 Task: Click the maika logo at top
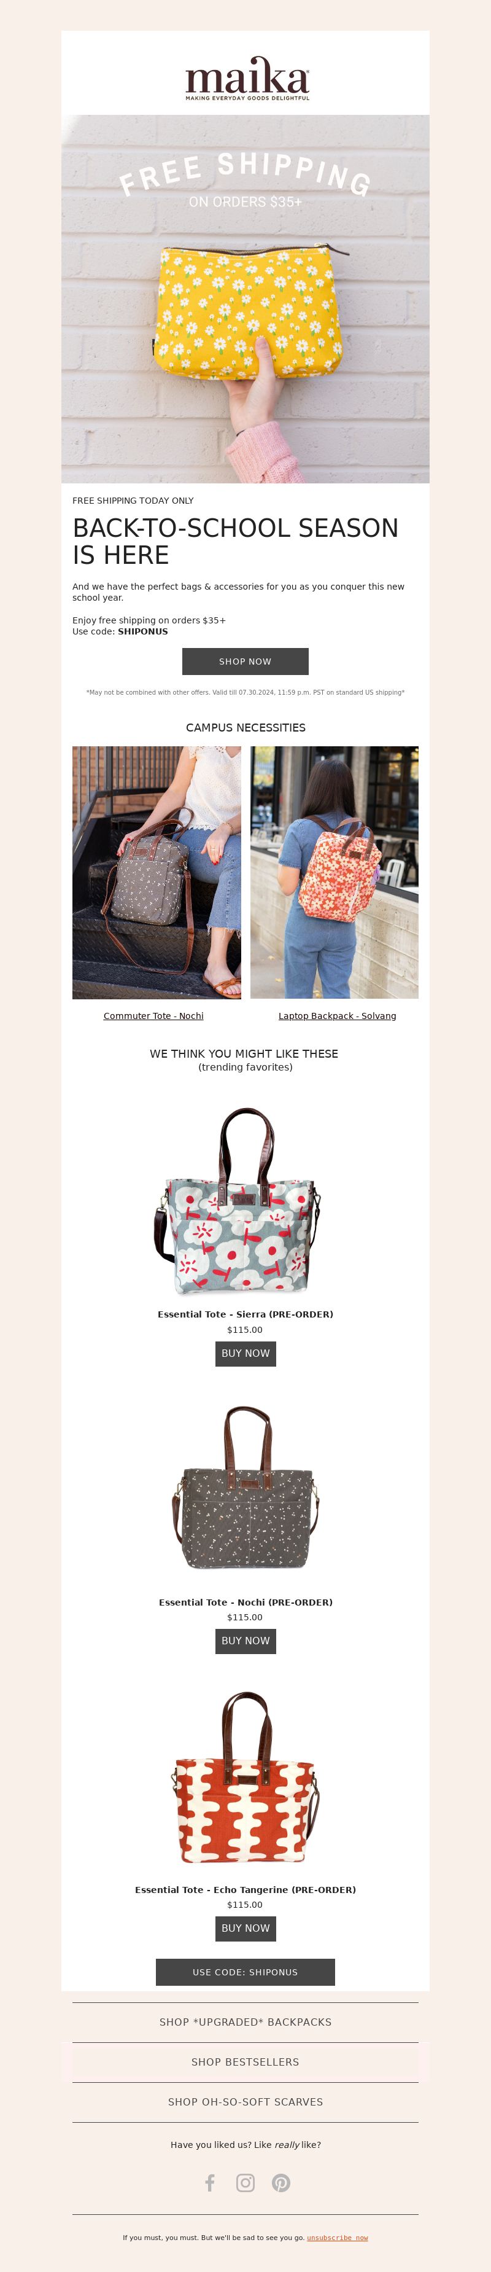click(247, 79)
